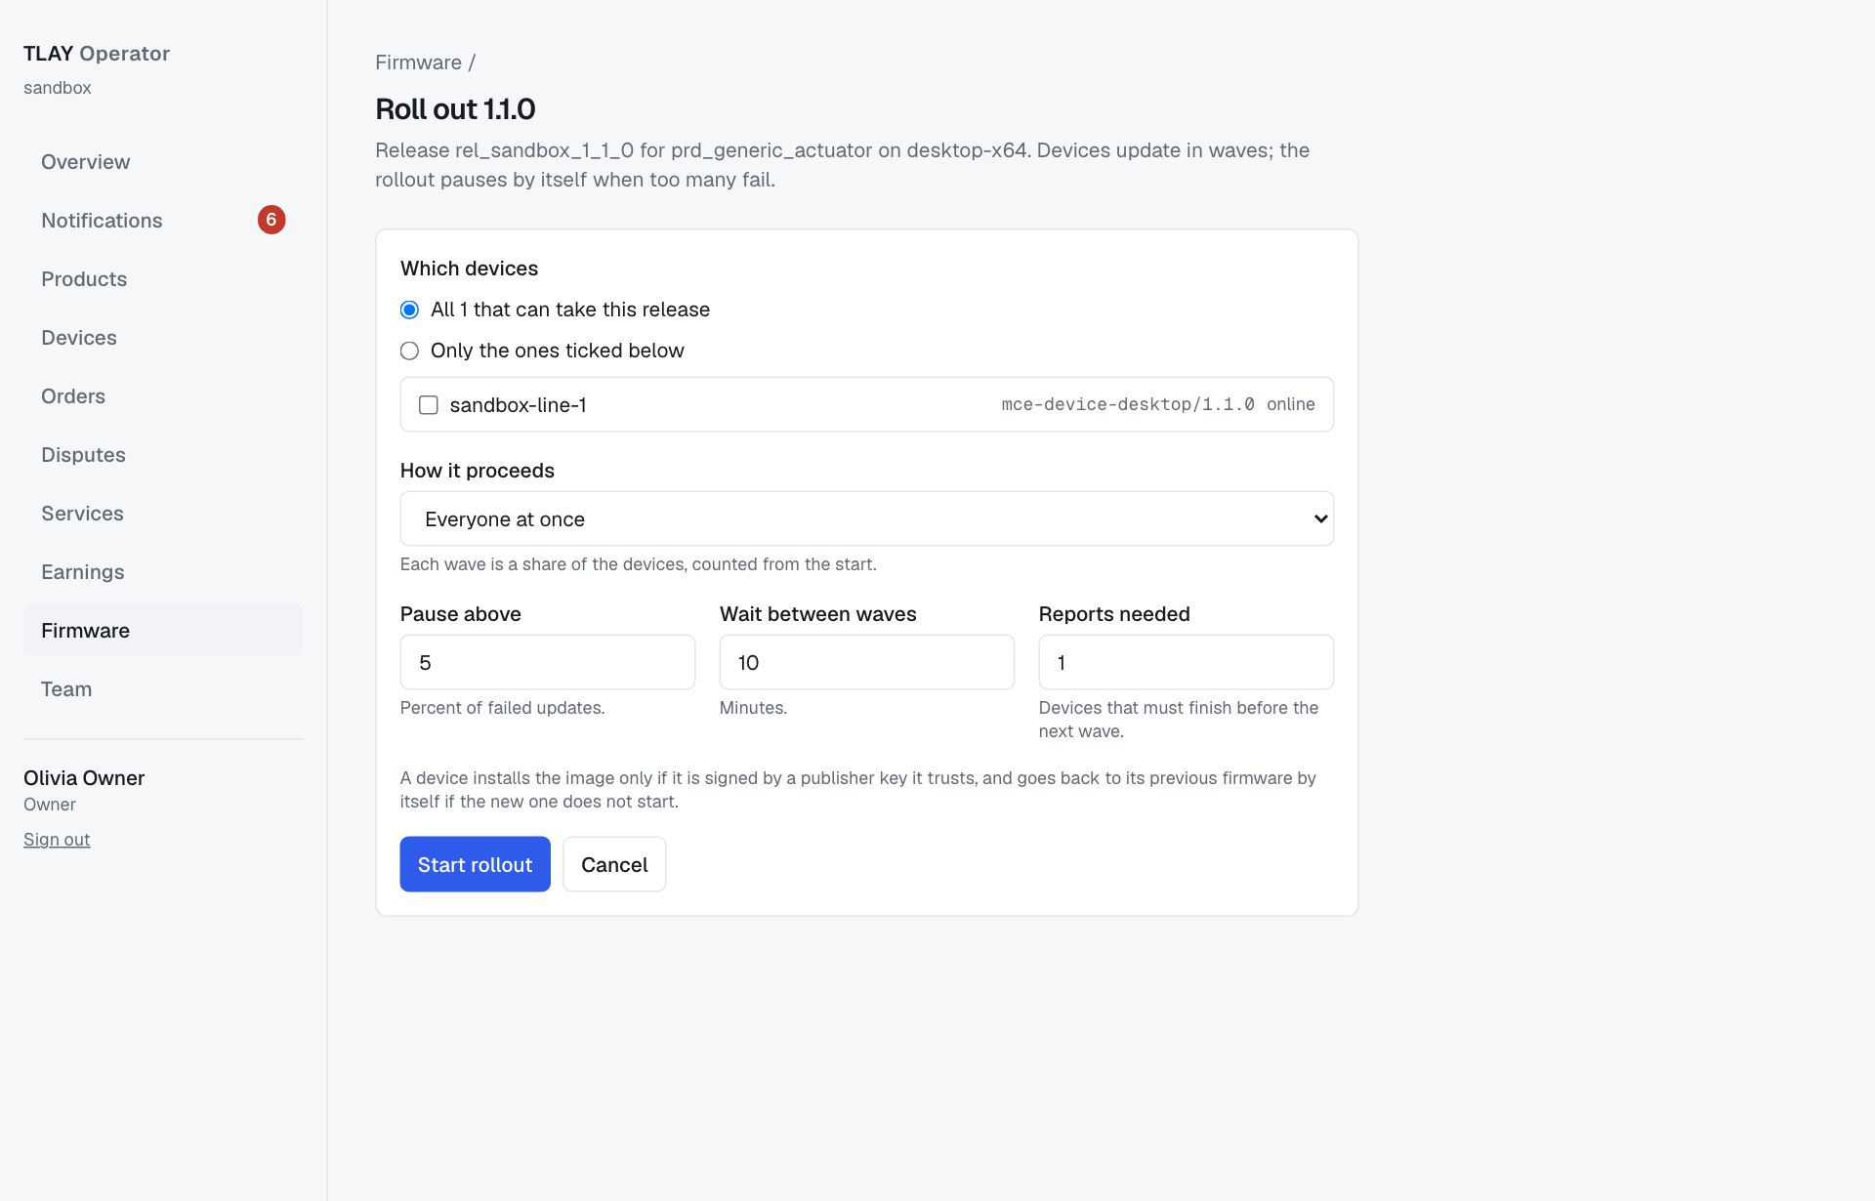Open Notifications in the sidebar

(x=163, y=221)
